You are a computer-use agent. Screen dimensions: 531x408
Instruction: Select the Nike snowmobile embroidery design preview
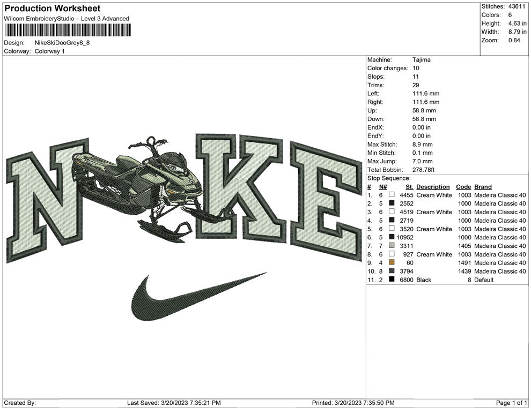tap(184, 227)
